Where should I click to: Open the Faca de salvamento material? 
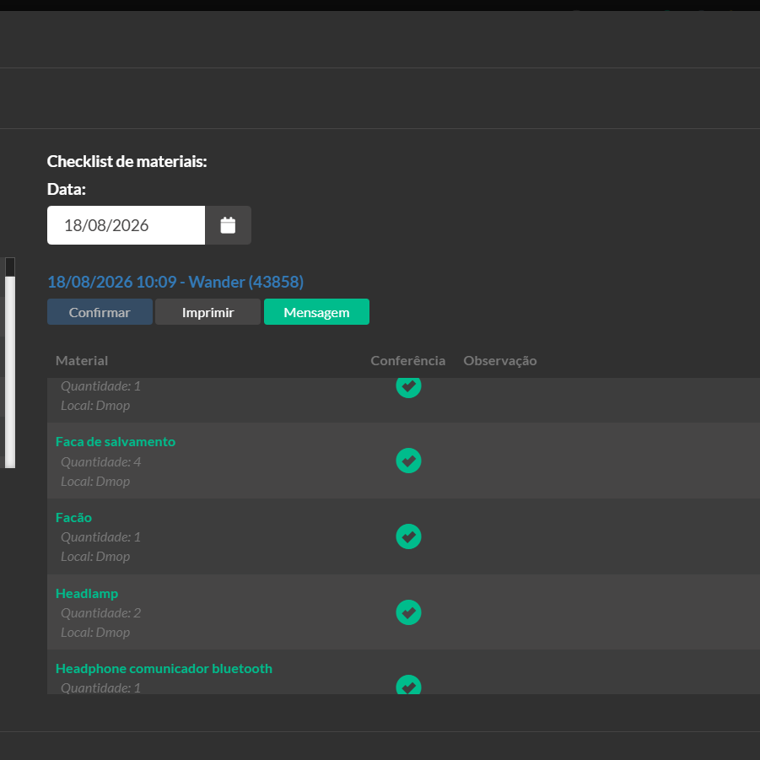[x=116, y=441]
